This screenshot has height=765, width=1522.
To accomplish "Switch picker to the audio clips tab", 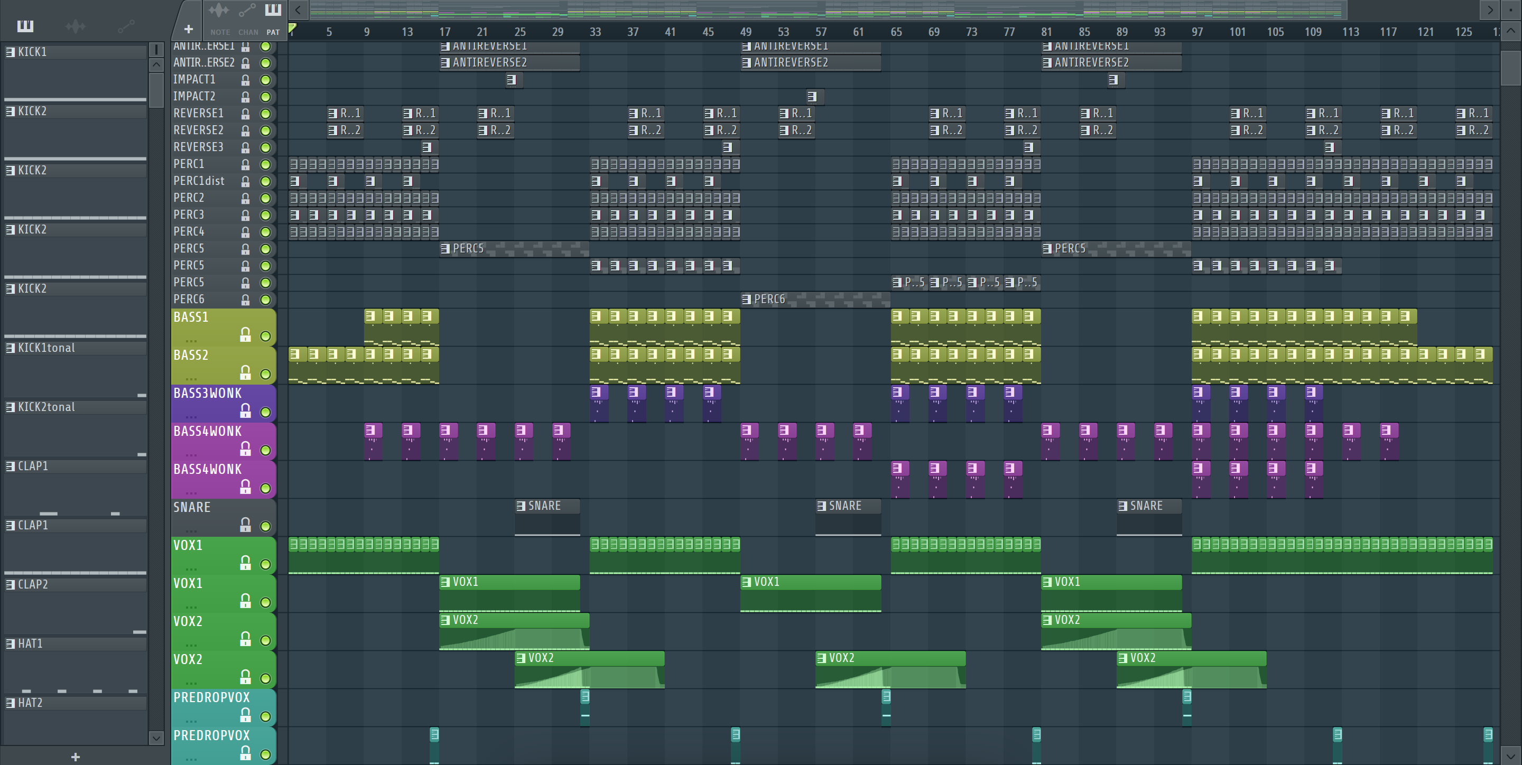I will point(75,26).
